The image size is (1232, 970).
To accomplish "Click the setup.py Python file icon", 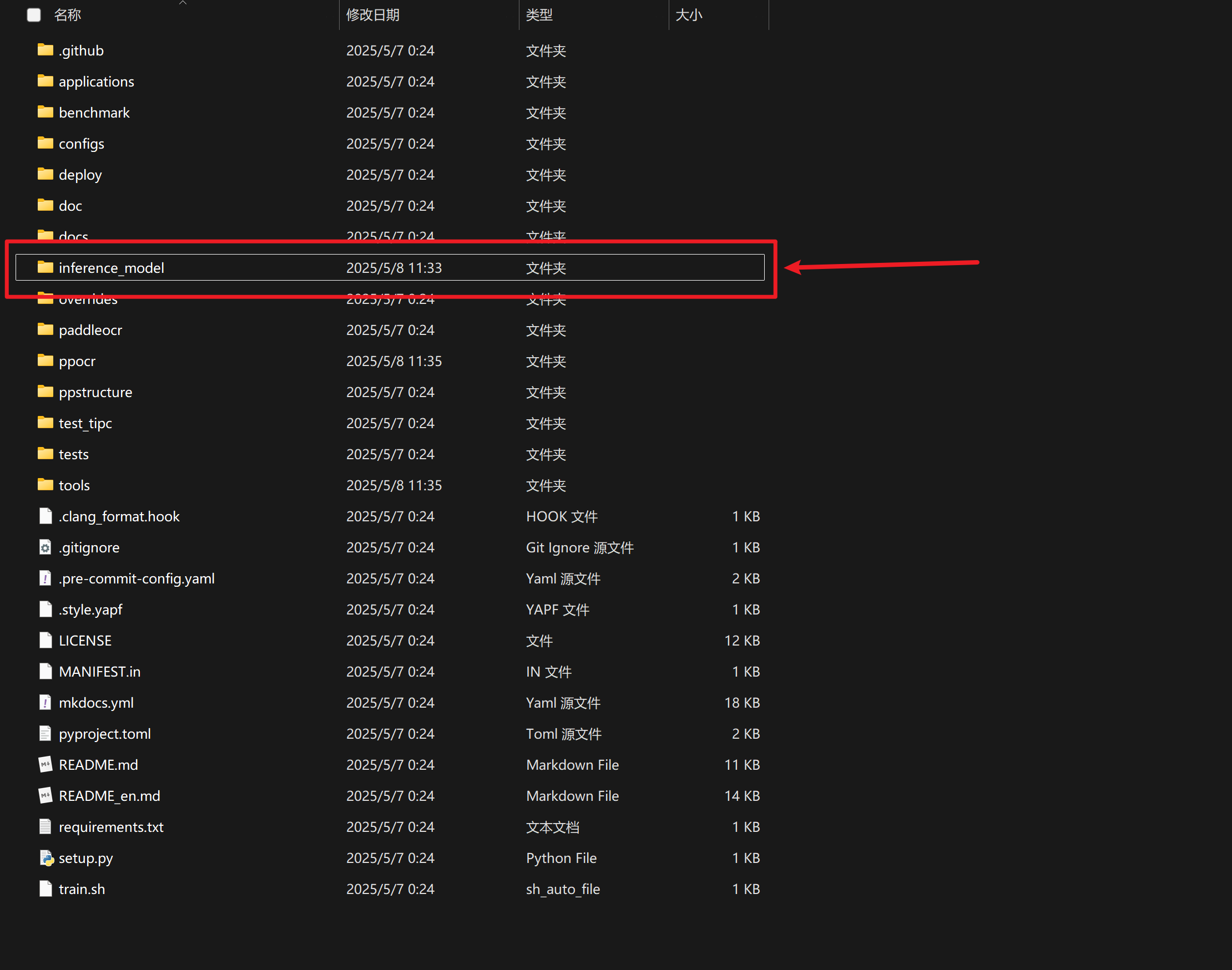I will click(46, 857).
